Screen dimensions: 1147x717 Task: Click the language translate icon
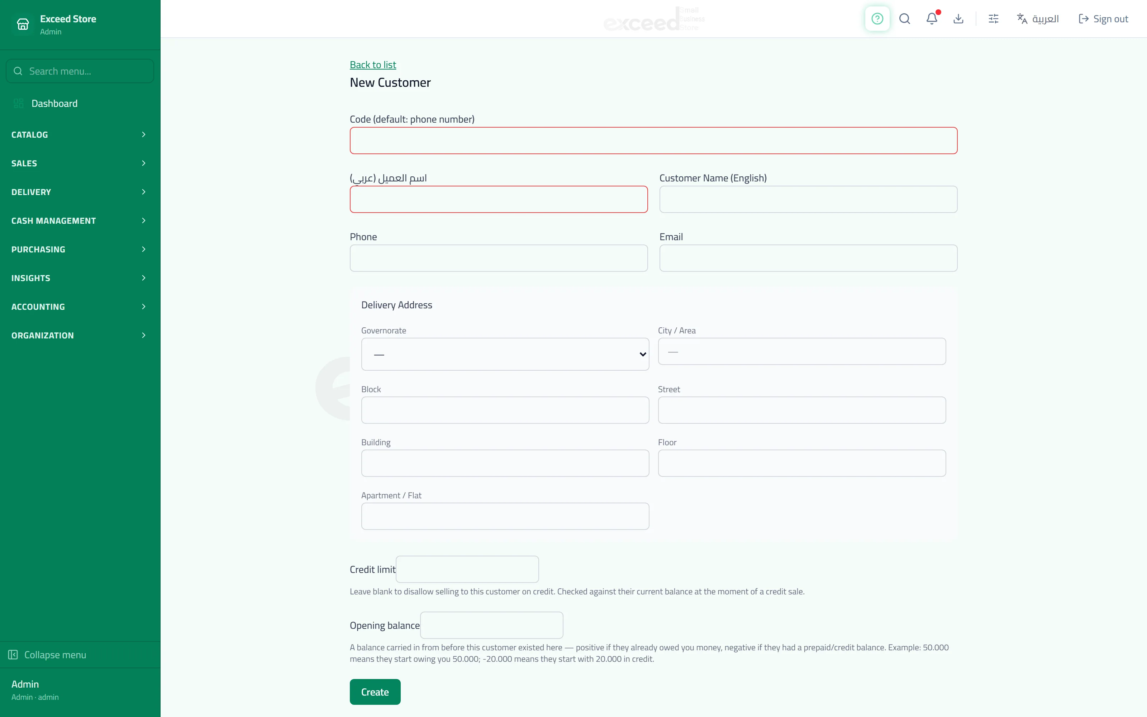1022,19
